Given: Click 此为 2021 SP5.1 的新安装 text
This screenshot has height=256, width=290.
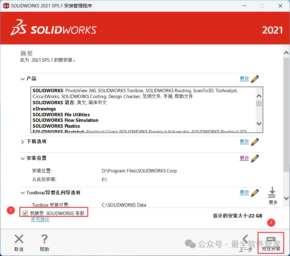Looking at the screenshot, I should click(x=48, y=60).
